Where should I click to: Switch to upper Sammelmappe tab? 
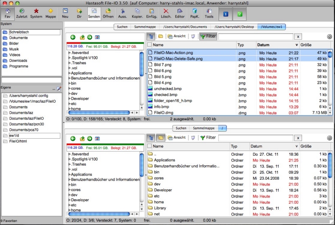145,27
